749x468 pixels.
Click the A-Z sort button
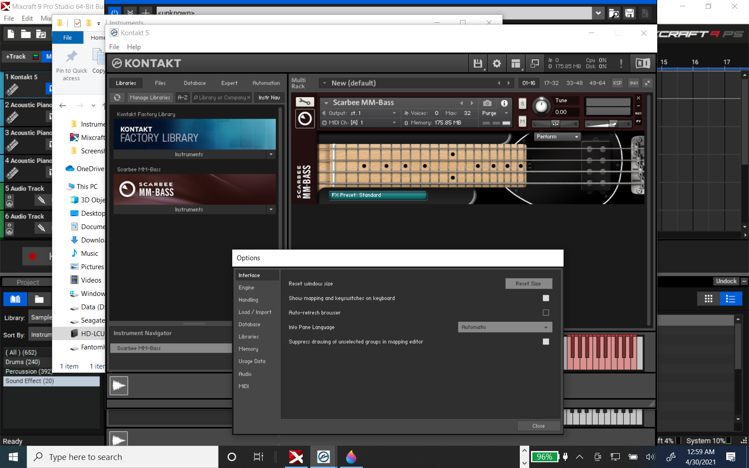click(182, 98)
